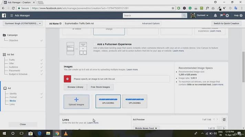Open the Mobile News Feed dropdown
This screenshot has width=245, height=137.
(146, 128)
